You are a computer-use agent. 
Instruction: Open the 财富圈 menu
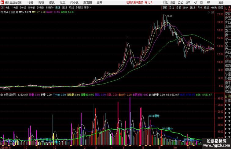pos(87,2)
